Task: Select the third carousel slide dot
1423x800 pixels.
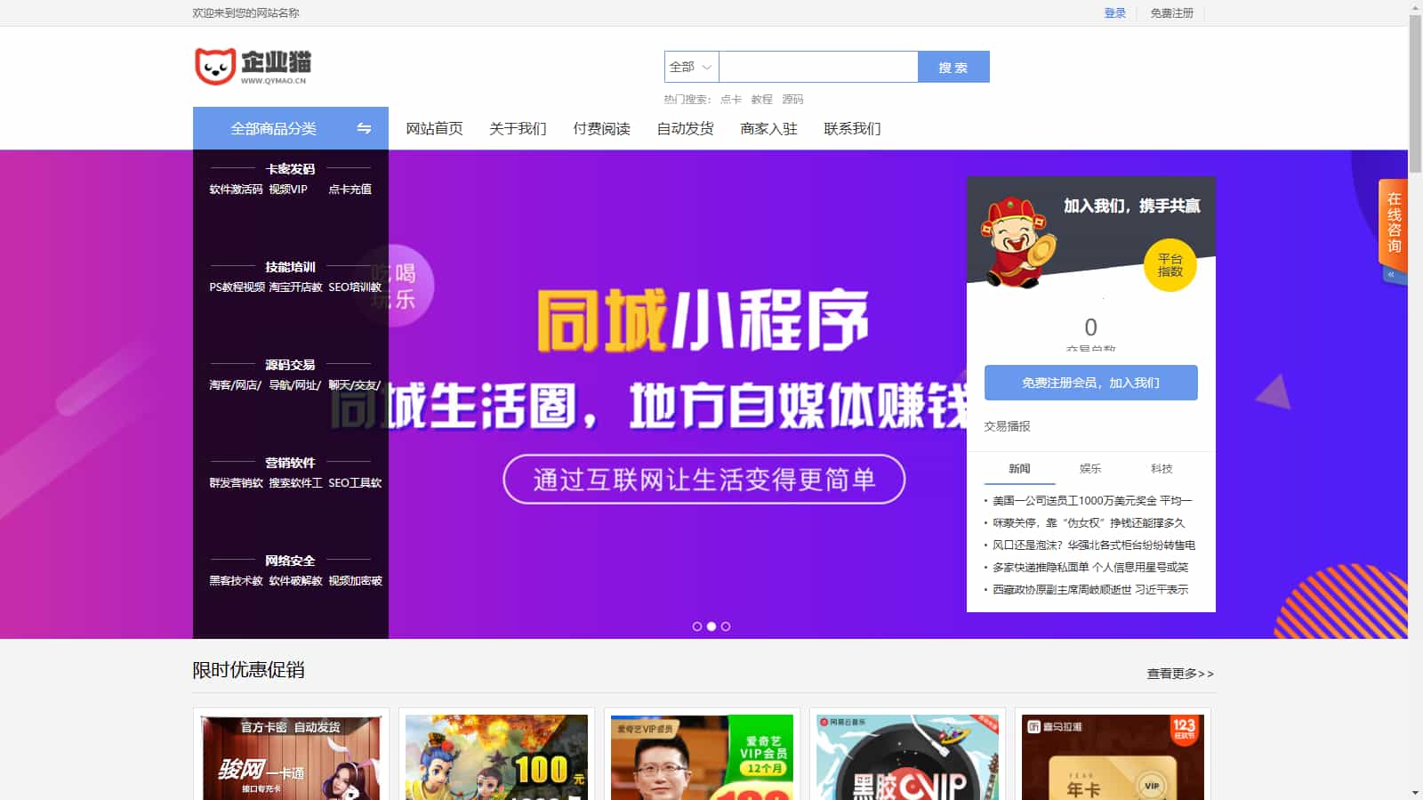Action: pos(726,626)
